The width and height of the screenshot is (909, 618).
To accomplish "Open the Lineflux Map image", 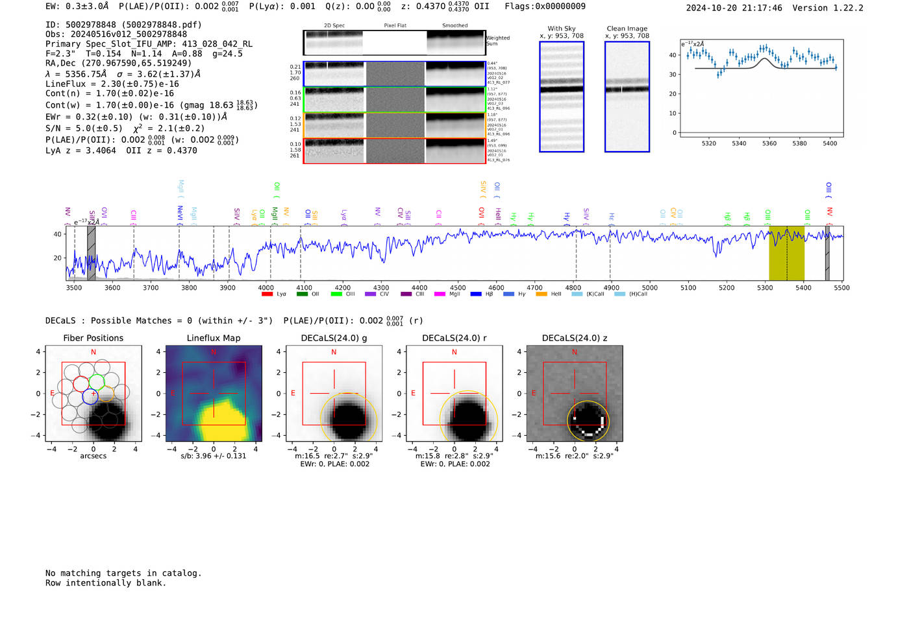I will click(214, 394).
